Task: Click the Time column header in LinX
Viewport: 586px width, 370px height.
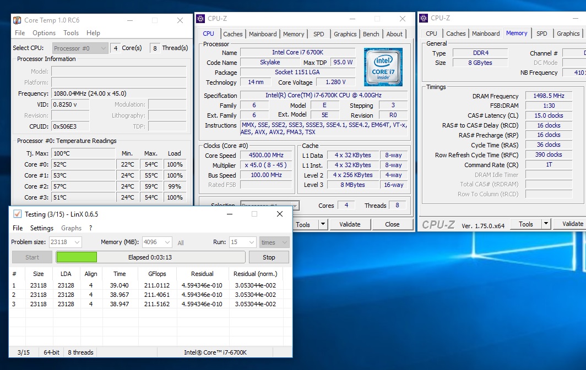Action: click(120, 274)
